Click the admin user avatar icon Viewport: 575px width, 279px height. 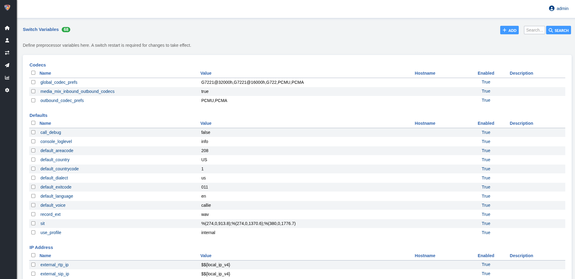[552, 9]
